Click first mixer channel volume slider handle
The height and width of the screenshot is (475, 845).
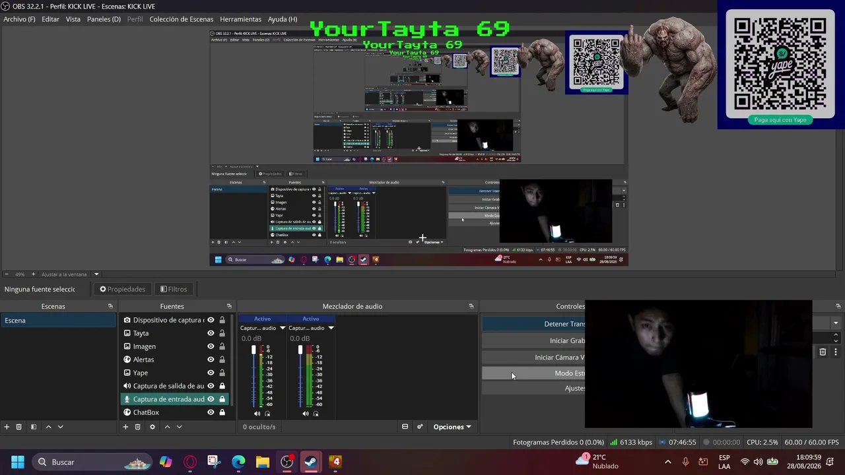[x=253, y=350]
